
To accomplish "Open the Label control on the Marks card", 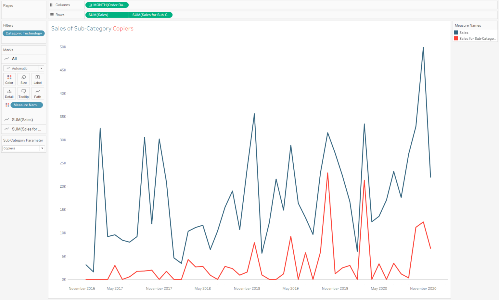I will click(x=37, y=79).
